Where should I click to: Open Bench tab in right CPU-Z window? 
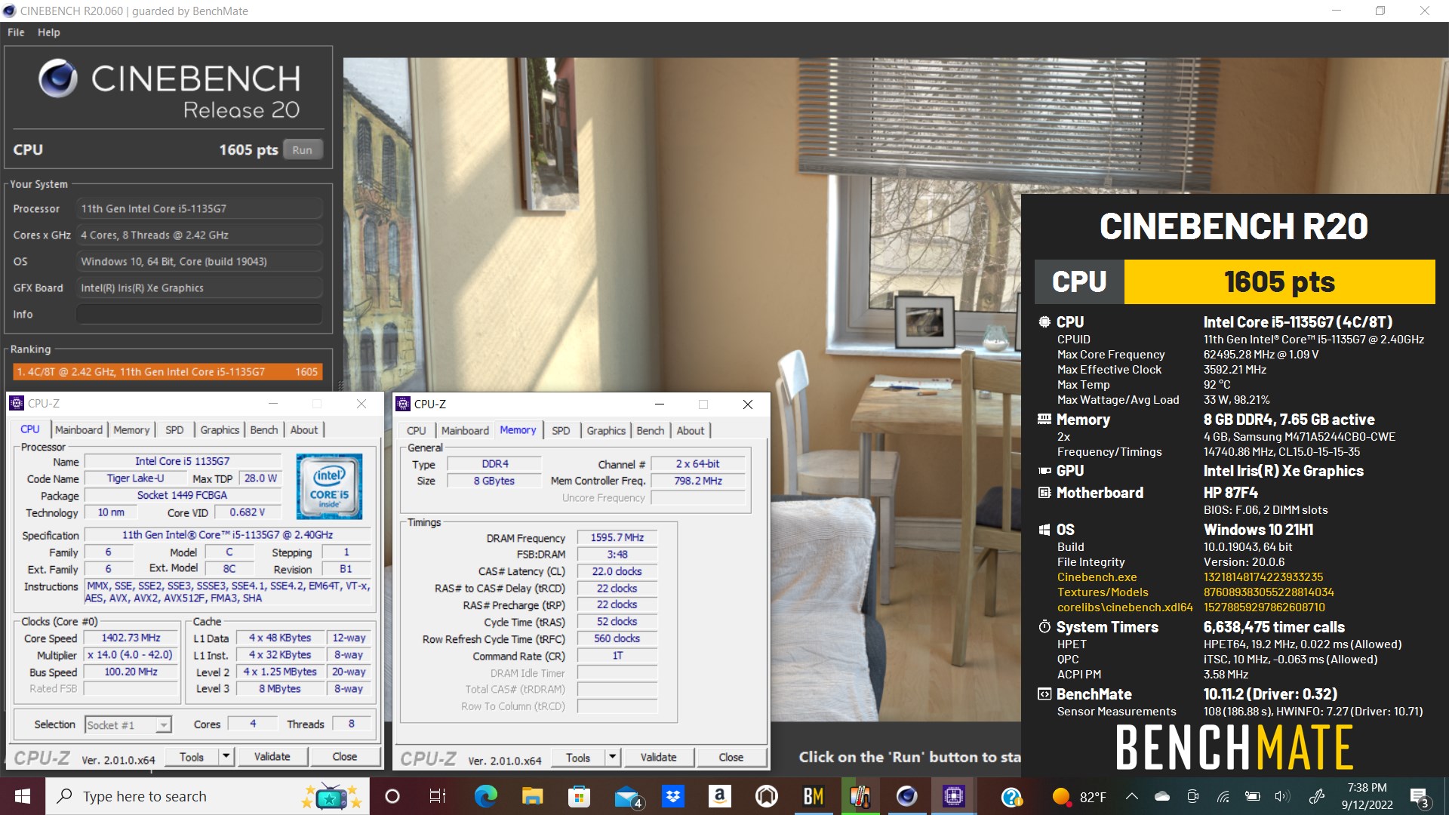click(x=651, y=430)
